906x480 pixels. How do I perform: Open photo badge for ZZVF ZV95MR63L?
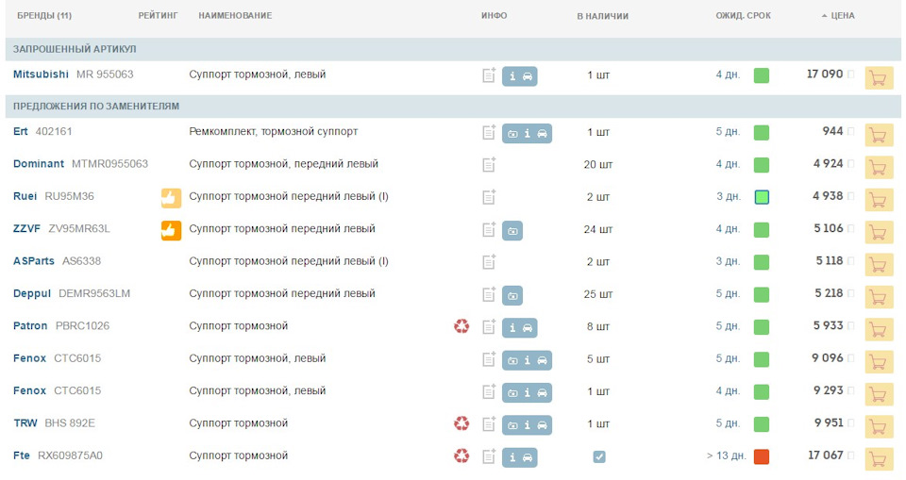click(x=512, y=230)
